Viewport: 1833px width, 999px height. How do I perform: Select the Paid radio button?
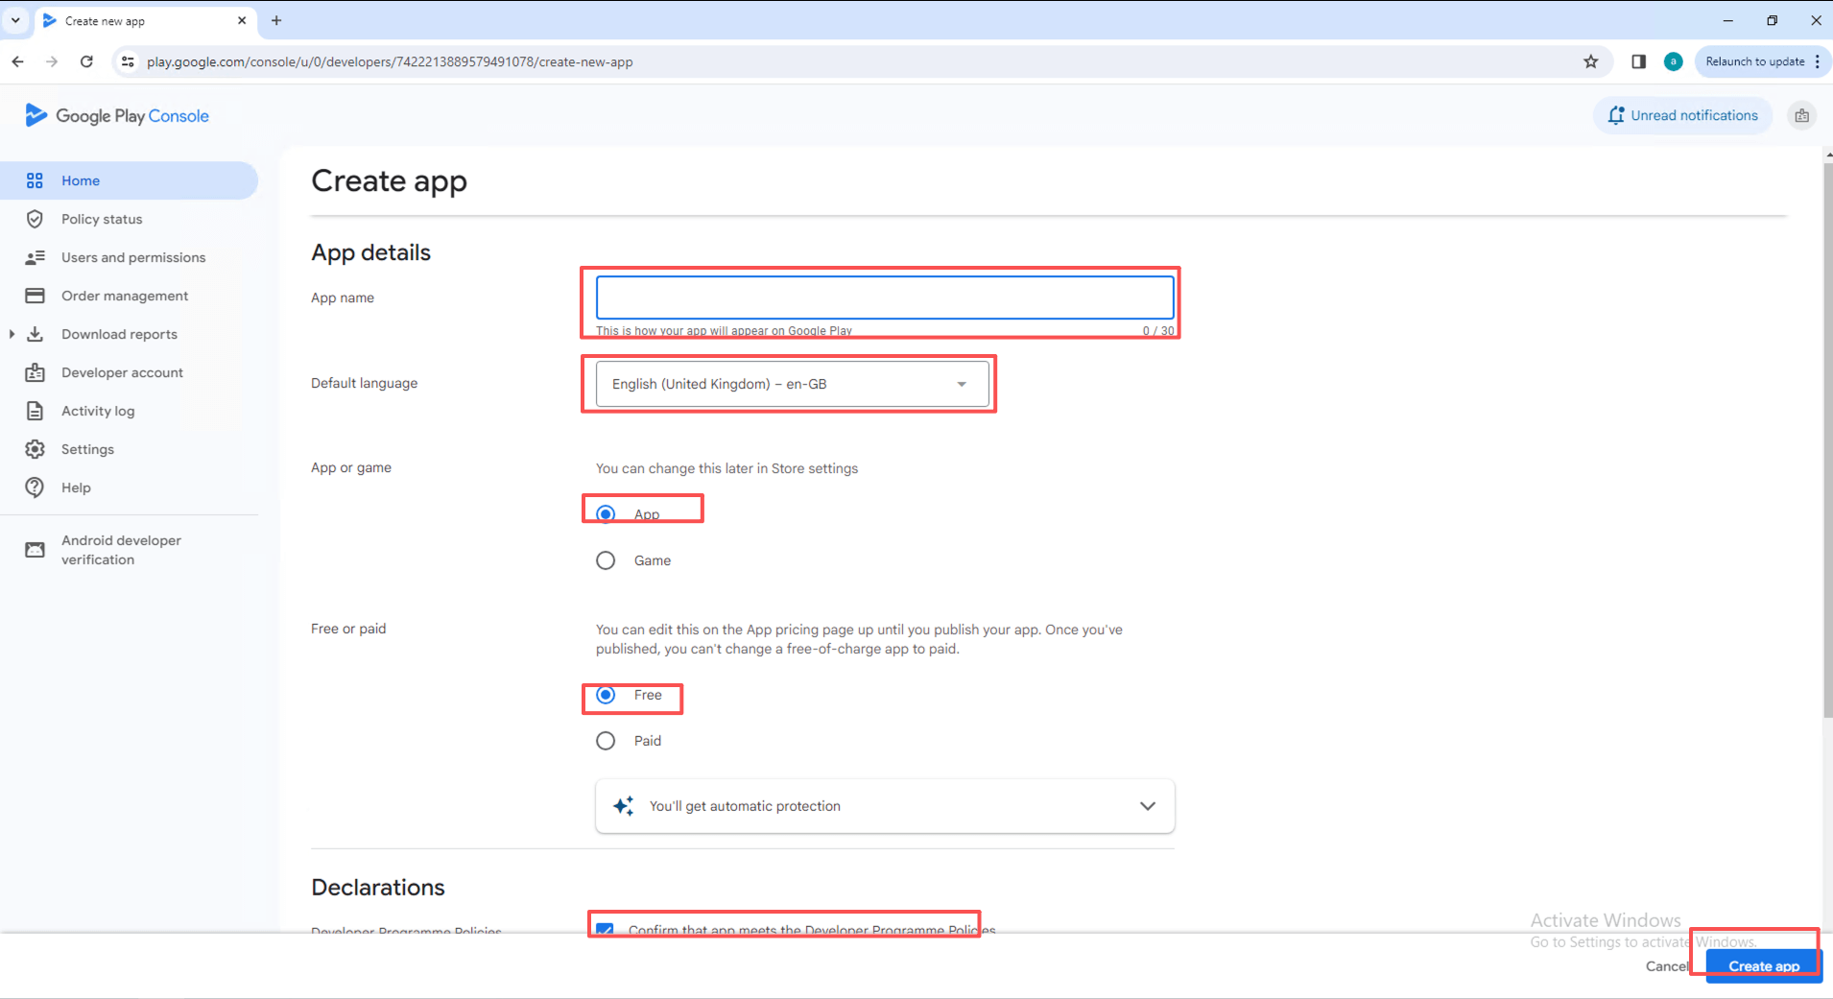click(606, 741)
